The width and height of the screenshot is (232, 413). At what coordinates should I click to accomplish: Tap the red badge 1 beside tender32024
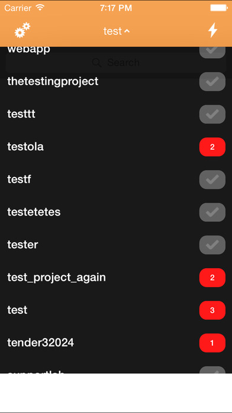pos(212,343)
